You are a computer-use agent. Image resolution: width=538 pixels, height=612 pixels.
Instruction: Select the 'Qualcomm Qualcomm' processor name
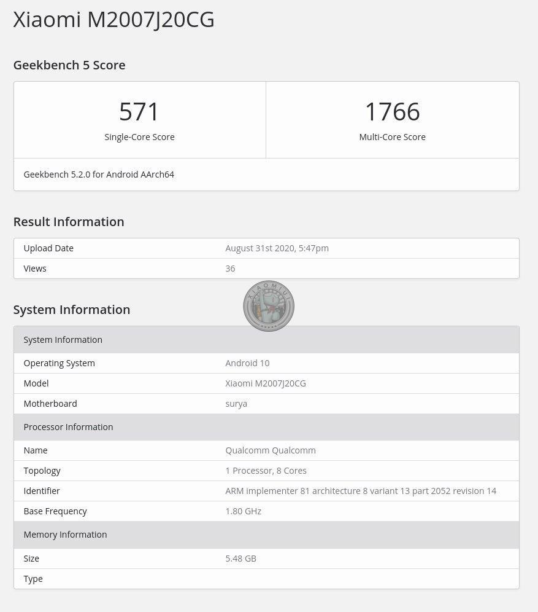[271, 450]
